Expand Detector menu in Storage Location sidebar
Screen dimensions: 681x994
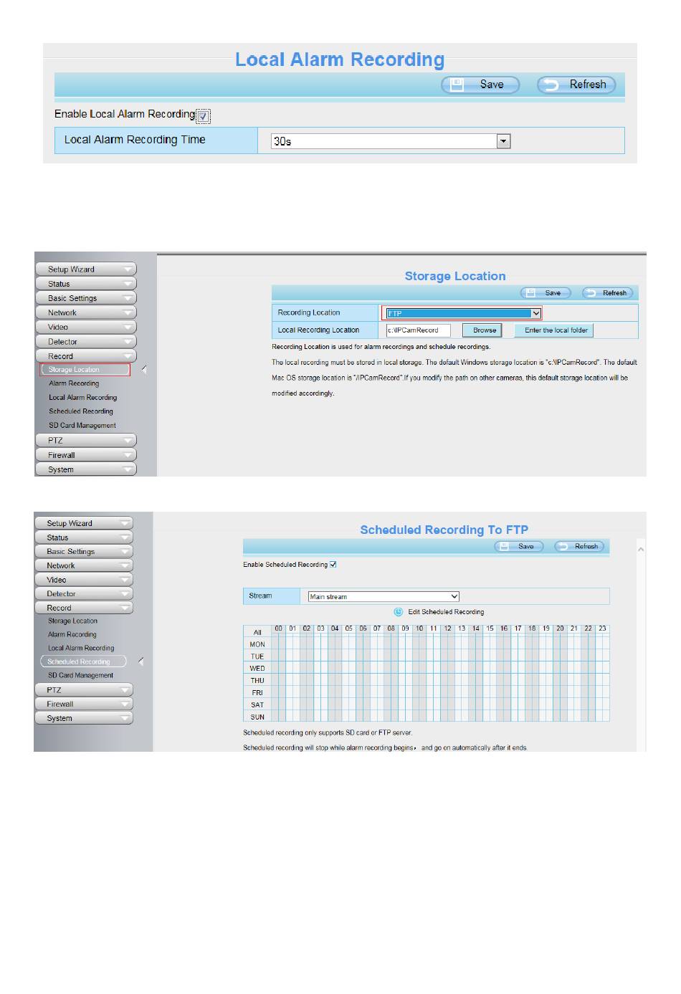pyautogui.click(x=85, y=342)
